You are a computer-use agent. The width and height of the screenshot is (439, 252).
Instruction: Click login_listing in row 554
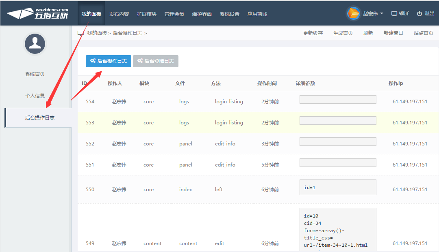tap(229, 102)
